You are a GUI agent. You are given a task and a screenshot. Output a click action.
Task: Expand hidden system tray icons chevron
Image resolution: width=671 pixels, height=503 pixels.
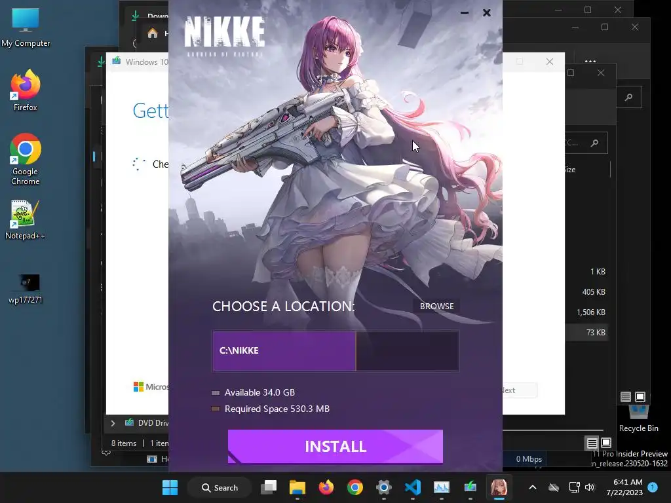[532, 487]
